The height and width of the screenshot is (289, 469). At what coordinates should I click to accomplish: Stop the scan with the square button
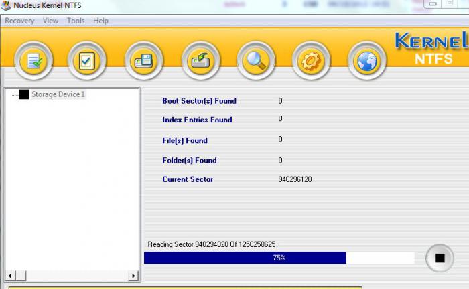click(x=440, y=258)
